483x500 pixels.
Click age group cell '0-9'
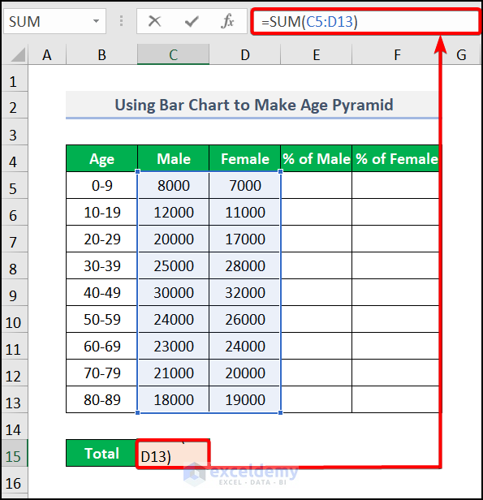click(x=101, y=185)
